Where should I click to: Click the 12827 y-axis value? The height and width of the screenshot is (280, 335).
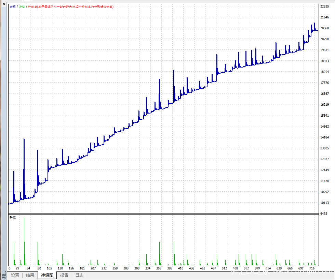324,159
